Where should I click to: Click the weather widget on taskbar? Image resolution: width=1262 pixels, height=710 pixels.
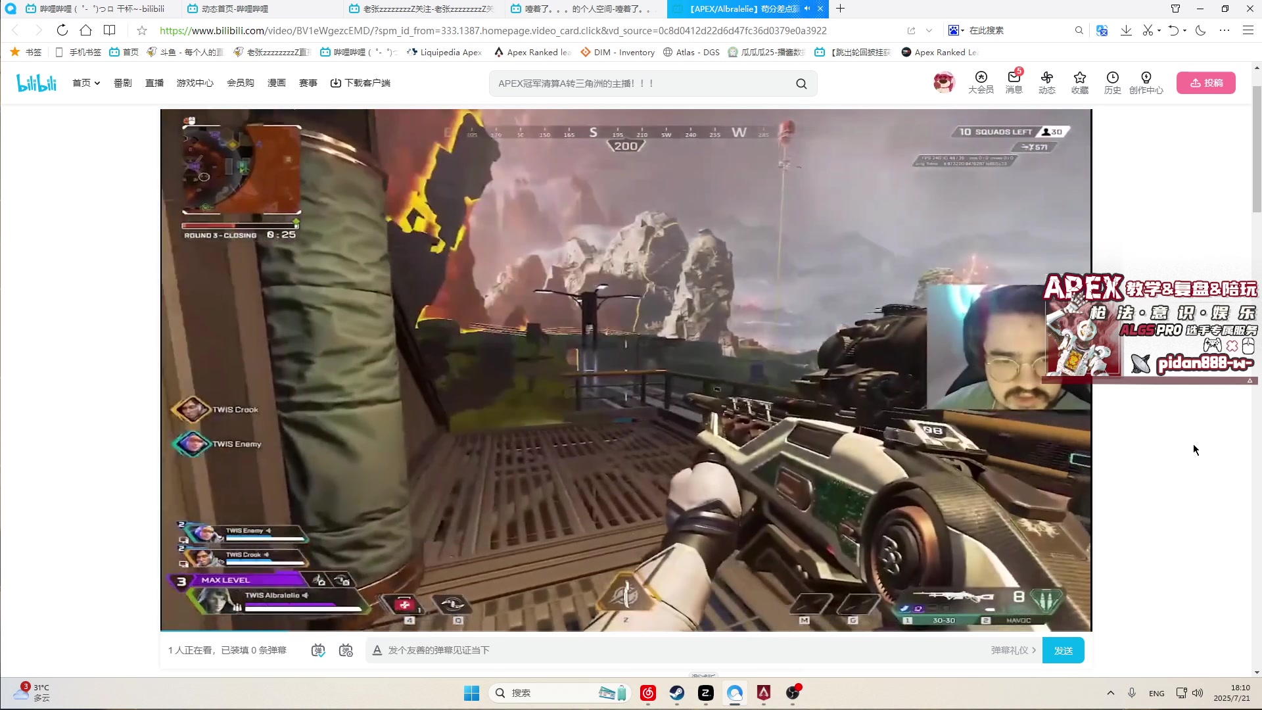click(x=33, y=693)
